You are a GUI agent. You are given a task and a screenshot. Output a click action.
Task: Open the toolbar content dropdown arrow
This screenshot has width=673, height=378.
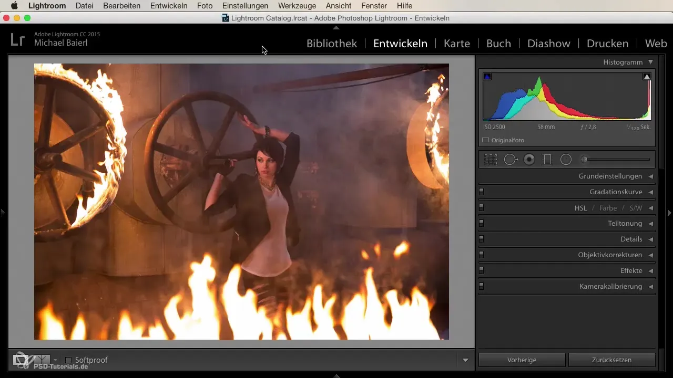click(465, 360)
